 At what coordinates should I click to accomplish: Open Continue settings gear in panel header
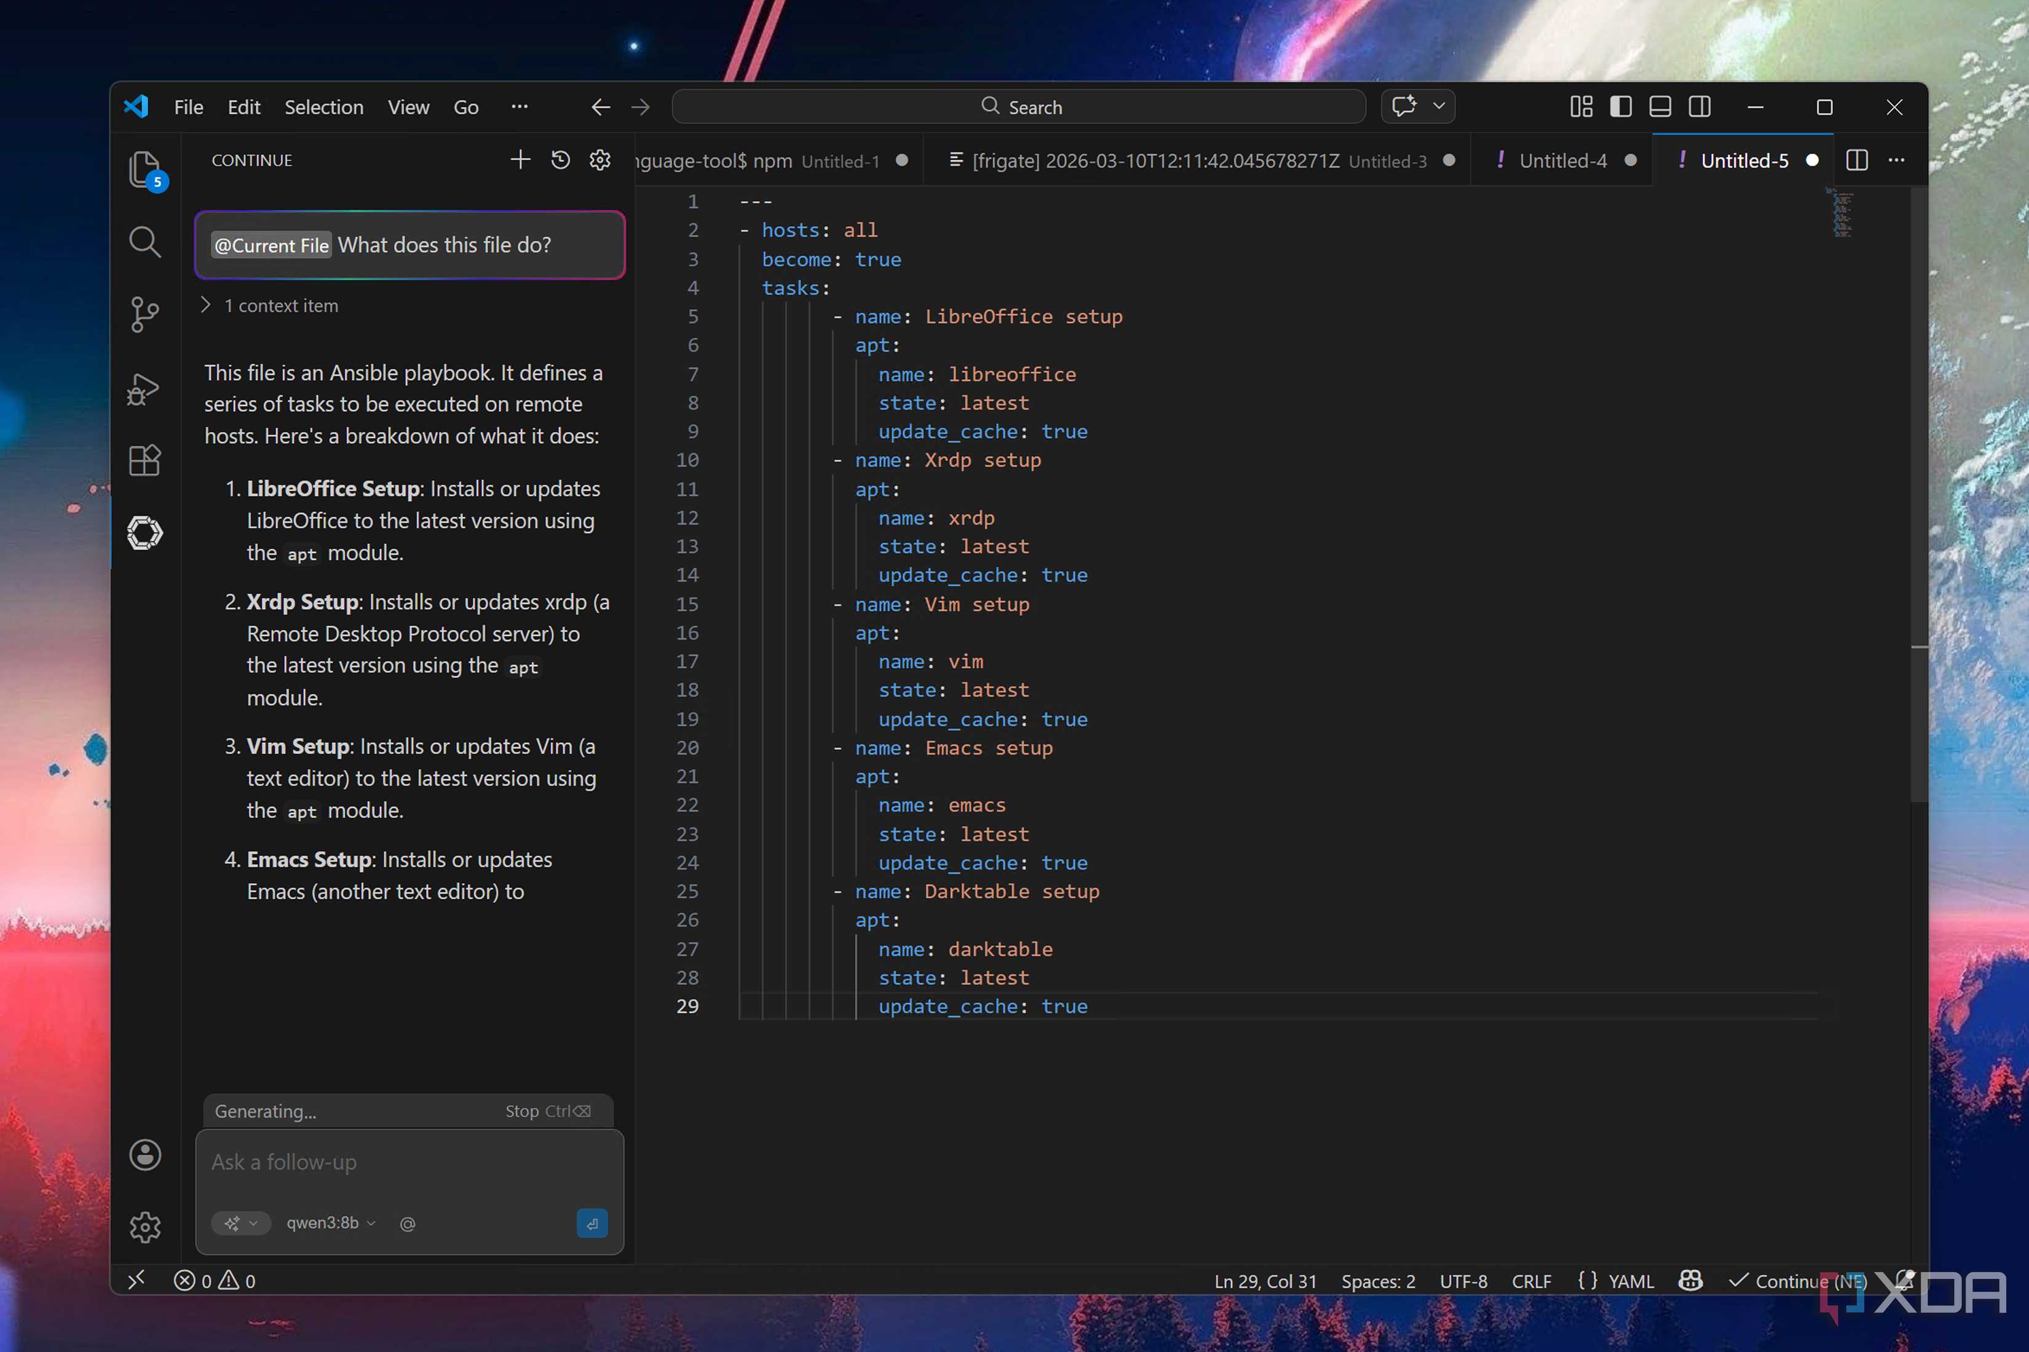(601, 160)
